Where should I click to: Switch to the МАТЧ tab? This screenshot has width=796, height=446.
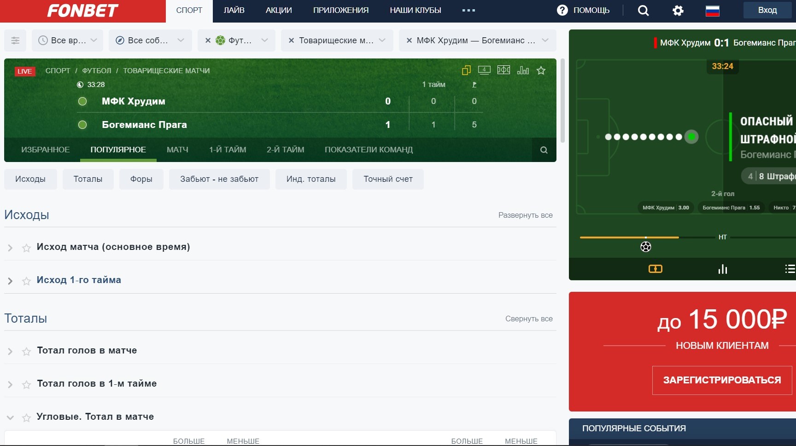177,150
